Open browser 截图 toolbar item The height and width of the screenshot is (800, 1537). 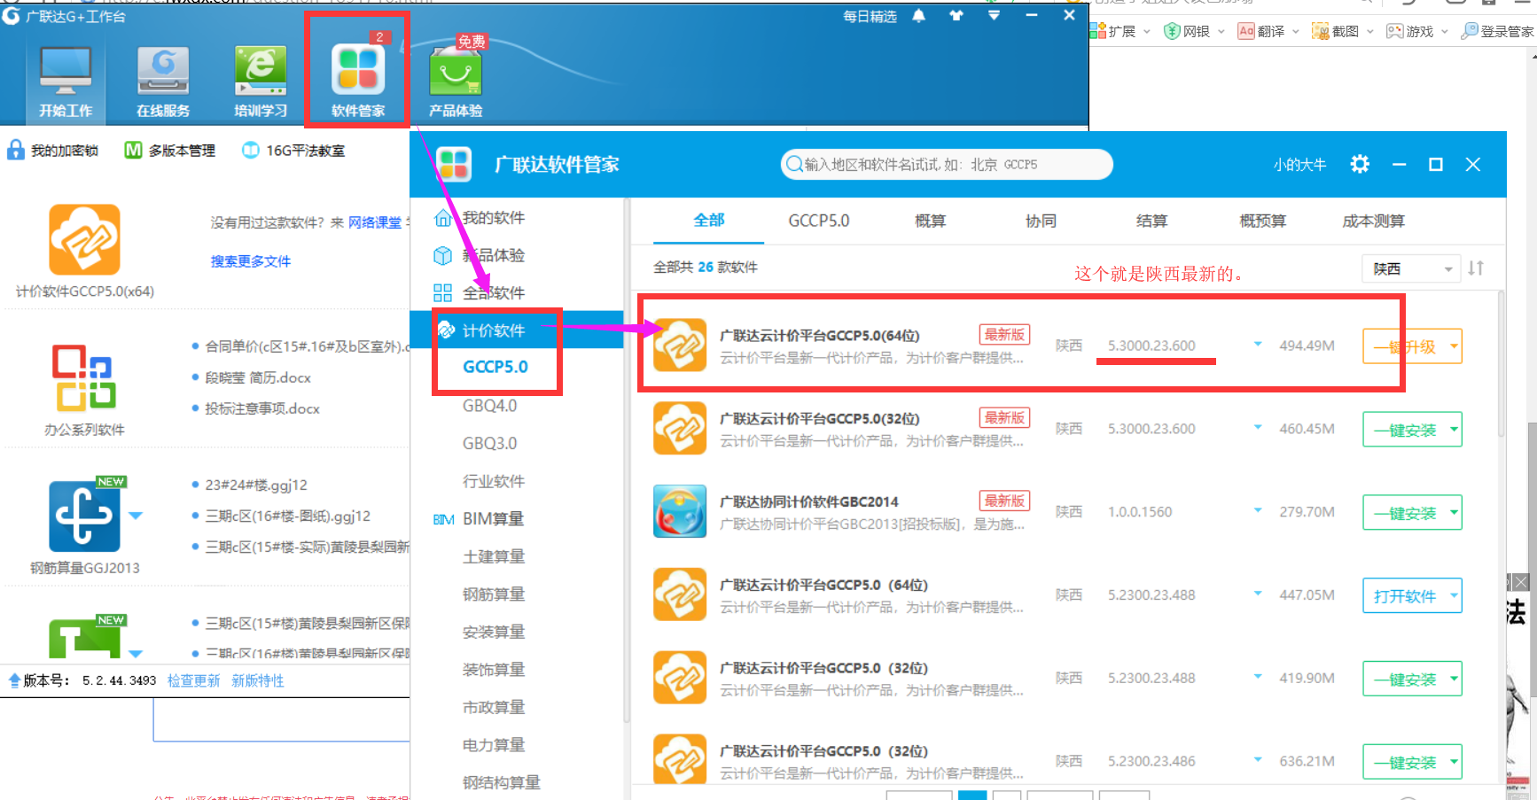pyautogui.click(x=1342, y=31)
